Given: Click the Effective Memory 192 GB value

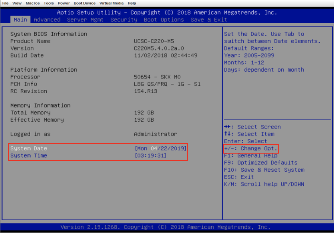Looking at the screenshot, I should coord(144,120).
